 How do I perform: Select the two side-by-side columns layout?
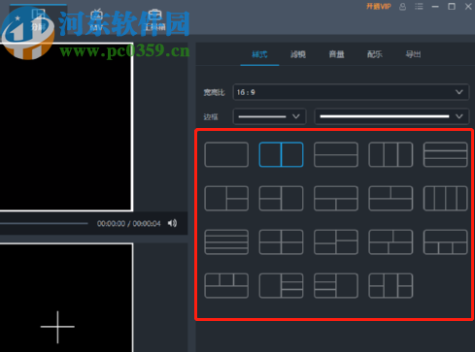(281, 154)
